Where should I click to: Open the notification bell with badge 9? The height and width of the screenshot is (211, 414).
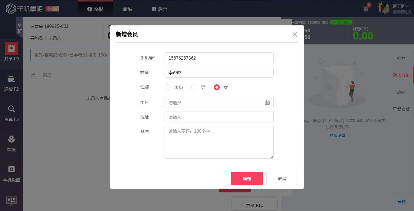coord(365,9)
